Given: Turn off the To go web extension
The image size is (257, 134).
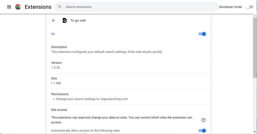Looking at the screenshot, I should tap(202, 34).
